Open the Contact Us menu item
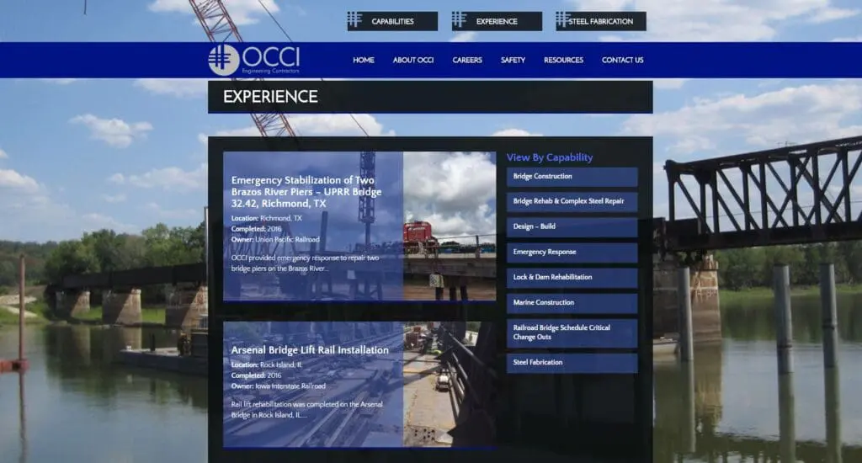Image resolution: width=862 pixels, height=463 pixels. pyautogui.click(x=622, y=60)
